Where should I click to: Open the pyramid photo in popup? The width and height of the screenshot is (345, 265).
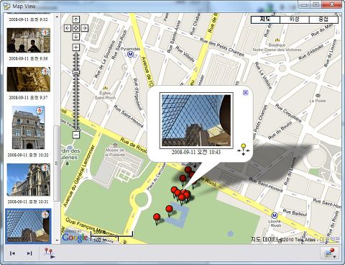point(196,120)
